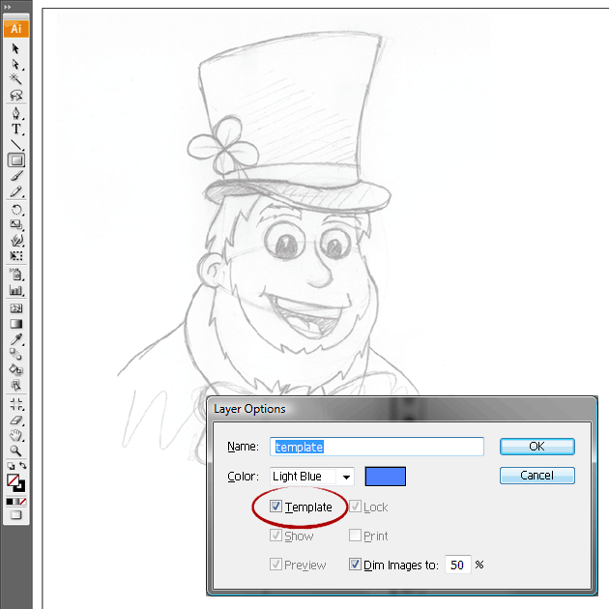Select the Live Paint Bucket tool
The height and width of the screenshot is (609, 609).
pyautogui.click(x=16, y=369)
